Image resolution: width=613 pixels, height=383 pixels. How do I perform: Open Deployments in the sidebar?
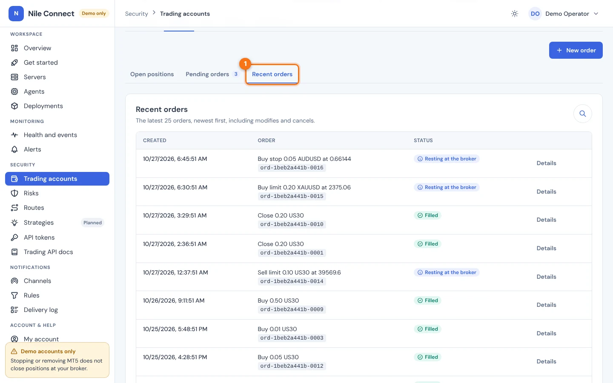pos(57,106)
